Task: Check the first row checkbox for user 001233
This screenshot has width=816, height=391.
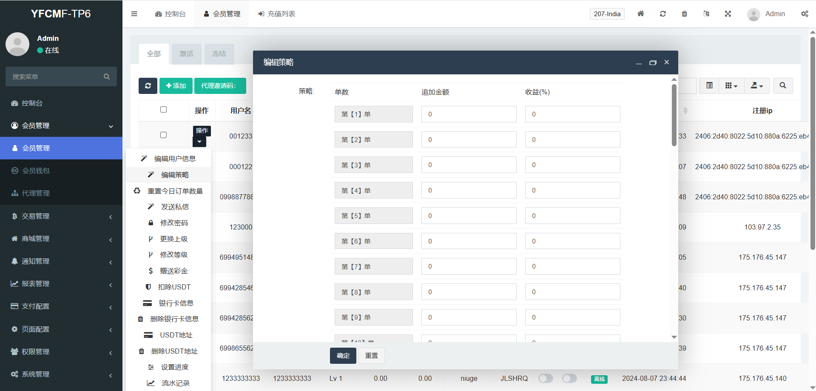Action: [x=163, y=135]
